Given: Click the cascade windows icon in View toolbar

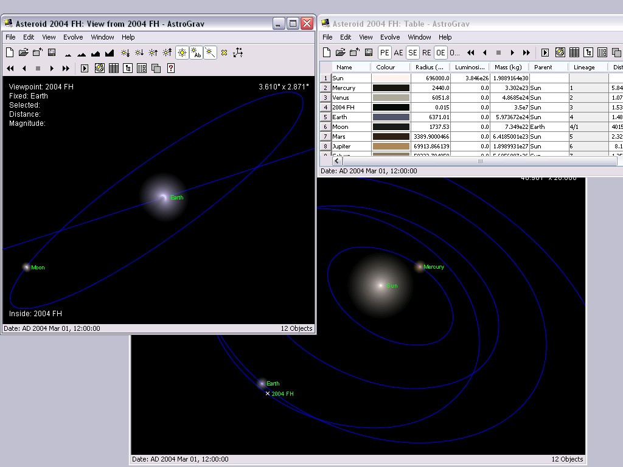Looking at the screenshot, I should 156,68.
